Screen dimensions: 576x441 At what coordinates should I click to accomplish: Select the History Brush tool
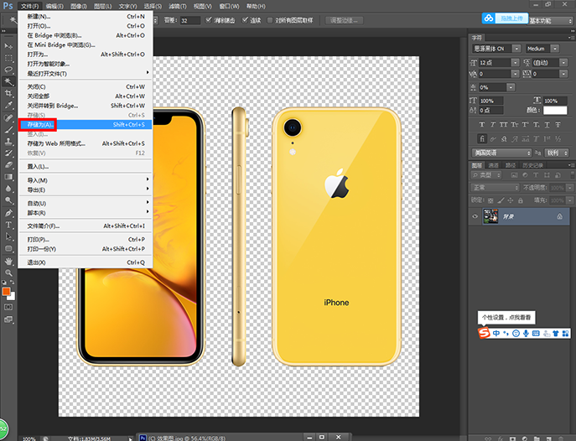tap(8, 153)
